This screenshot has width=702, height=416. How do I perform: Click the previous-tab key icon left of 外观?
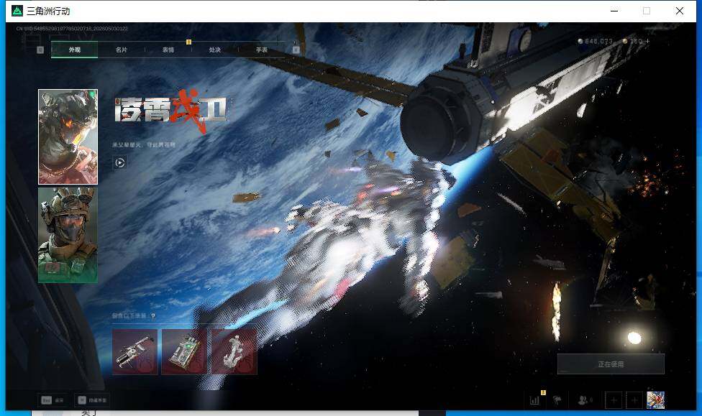(40, 50)
